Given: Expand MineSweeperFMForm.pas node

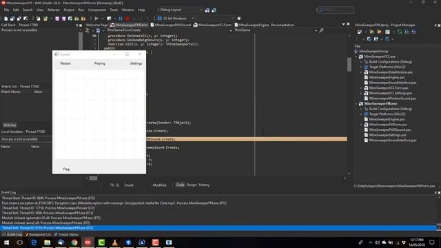Looking at the screenshot, I should click(361, 125).
